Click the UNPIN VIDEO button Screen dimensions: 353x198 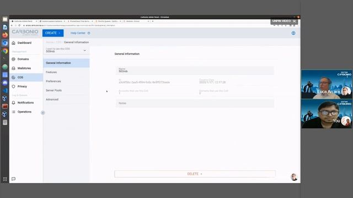tap(284, 21)
